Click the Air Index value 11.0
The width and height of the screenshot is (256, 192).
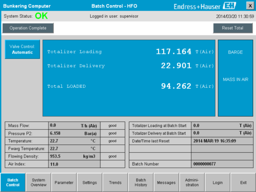[74, 164]
